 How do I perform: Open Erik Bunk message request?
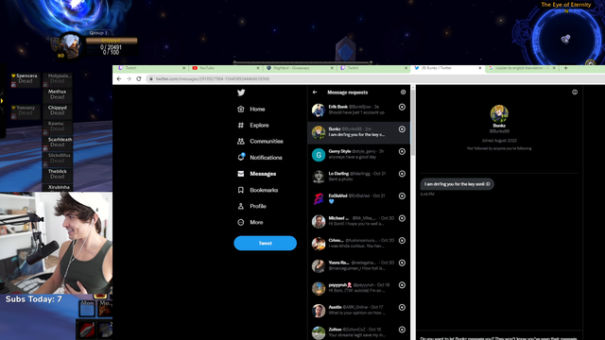tap(359, 110)
